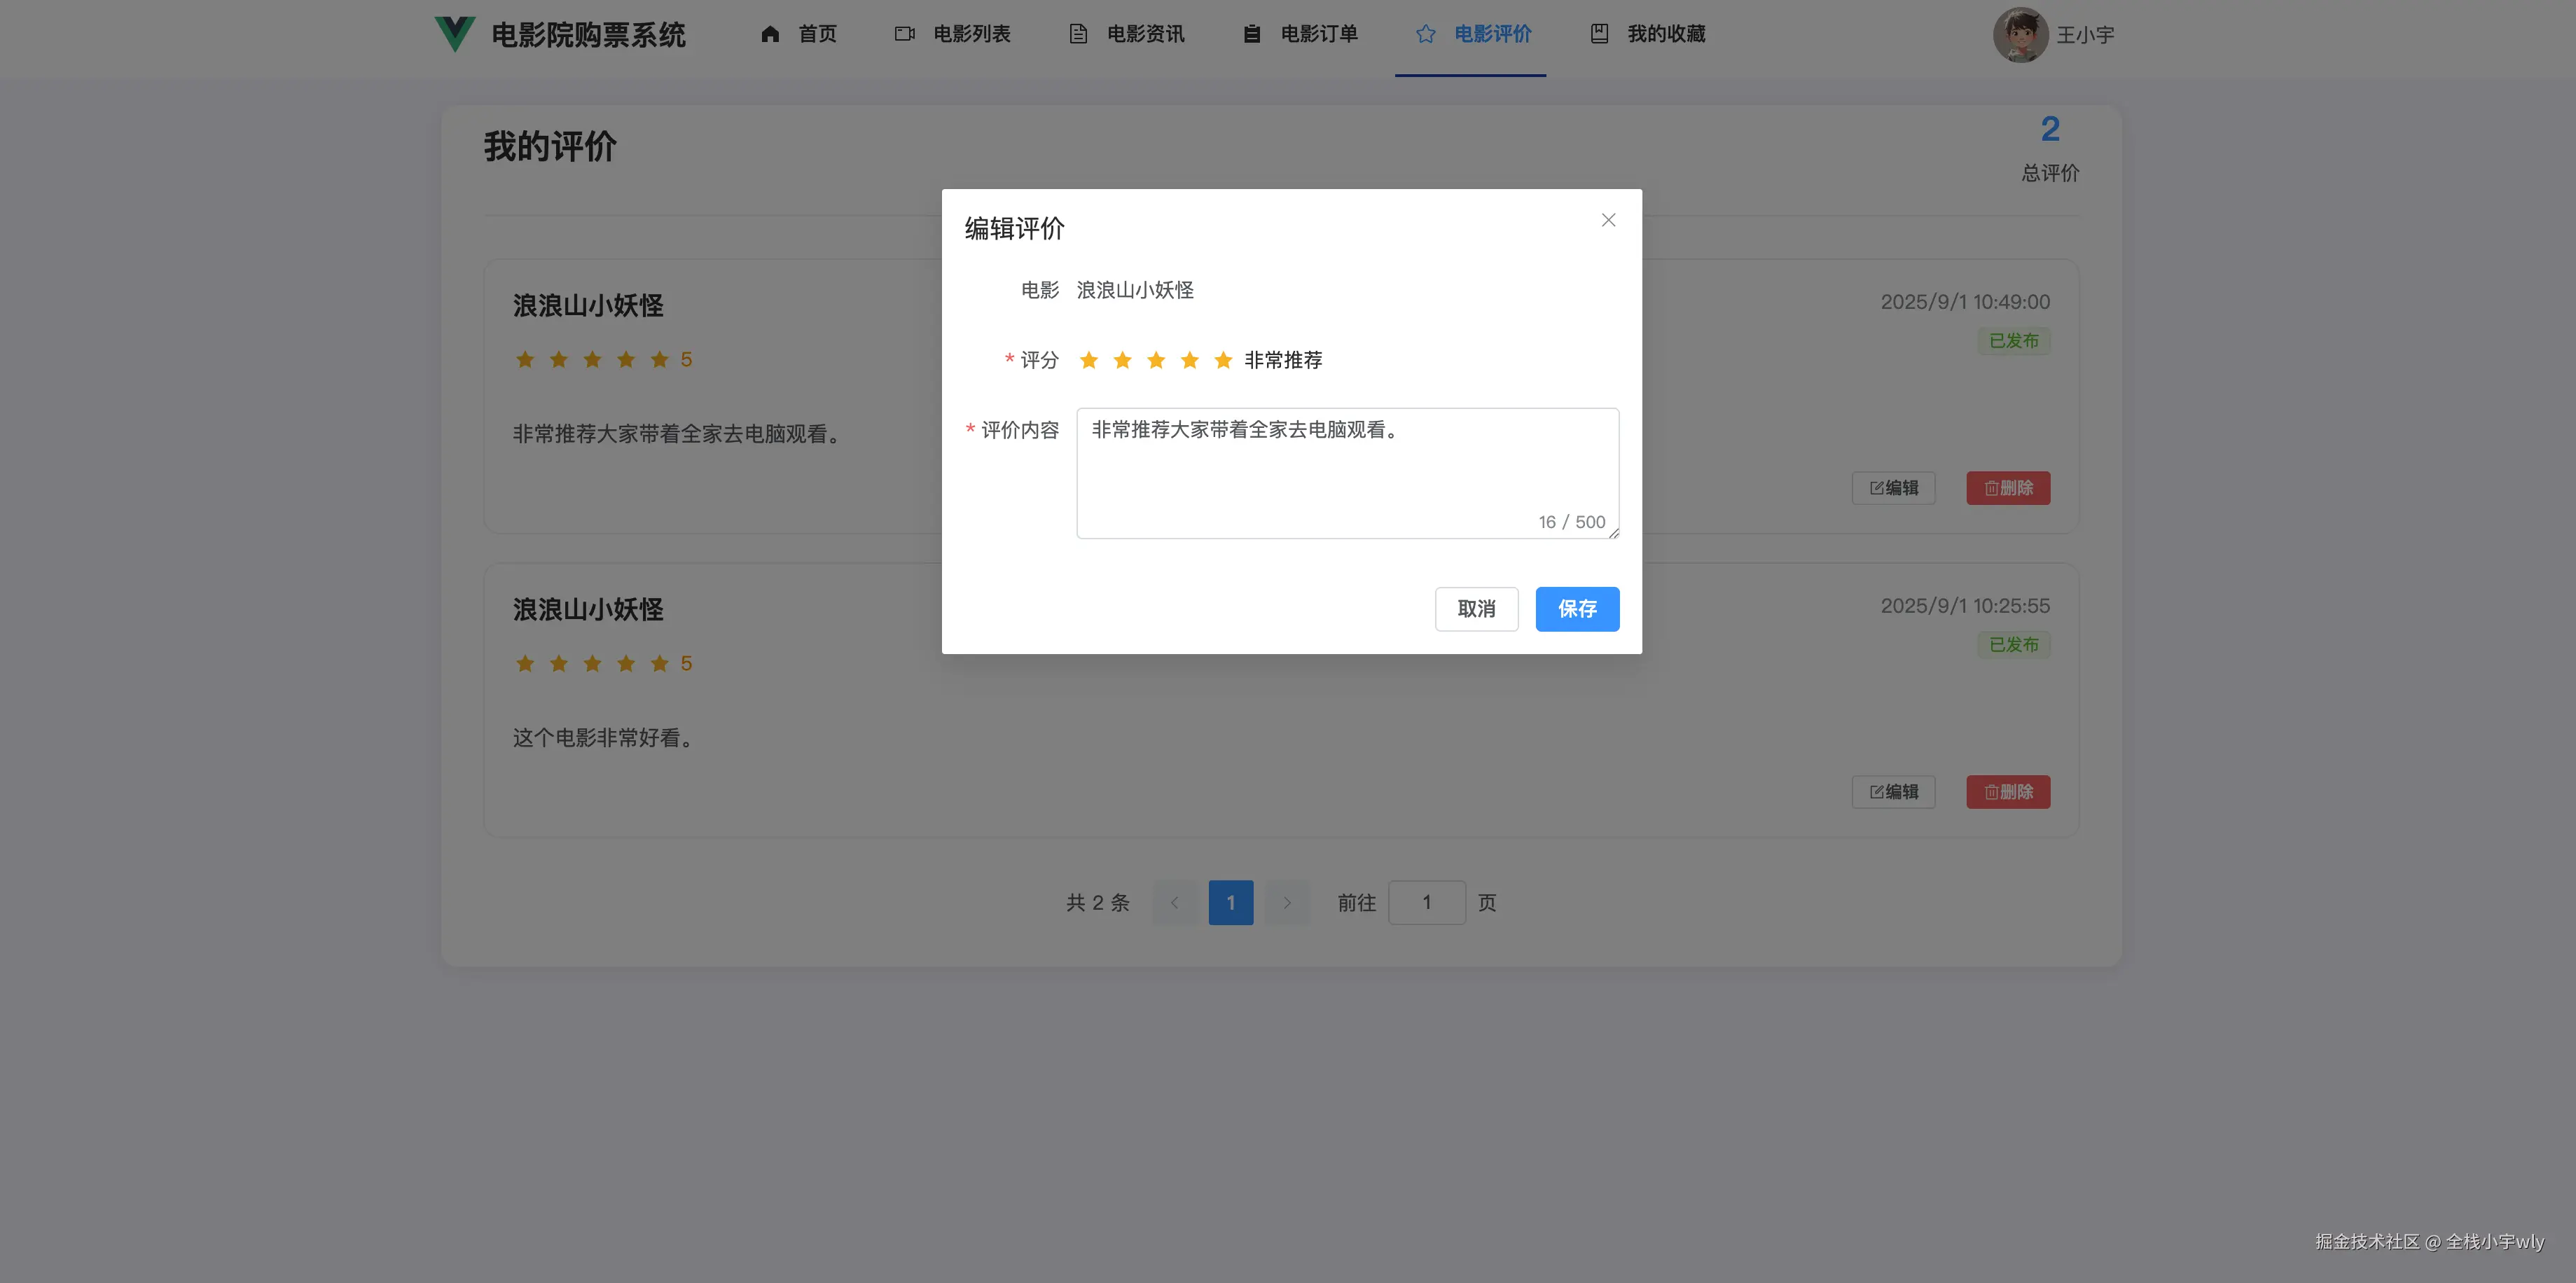Click the ticket icon beside 电影订单
The width and height of the screenshot is (2576, 1283).
[1250, 33]
